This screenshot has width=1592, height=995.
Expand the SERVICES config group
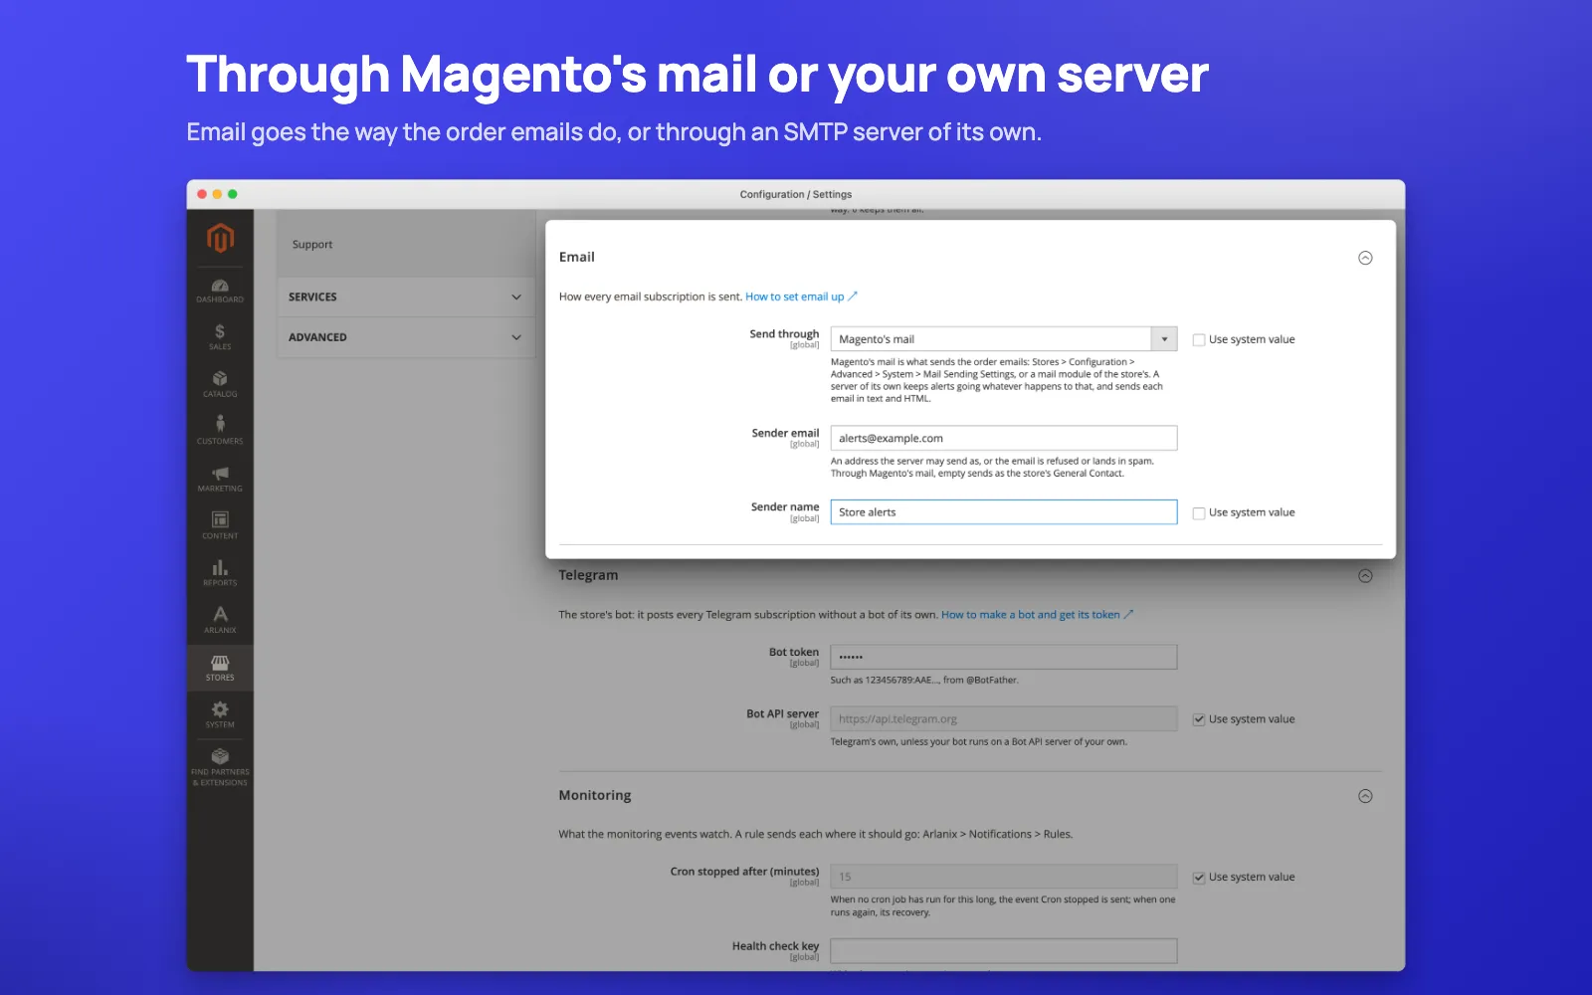coord(406,297)
